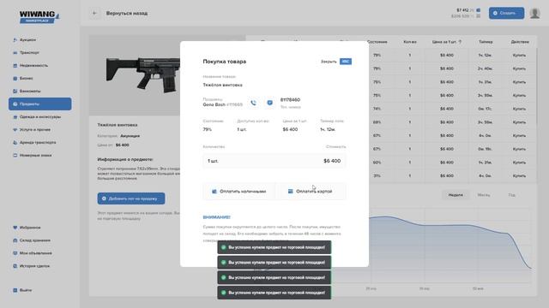Click the Выйти logout icon
Viewport: 549px width, 308px height.
tap(15, 290)
